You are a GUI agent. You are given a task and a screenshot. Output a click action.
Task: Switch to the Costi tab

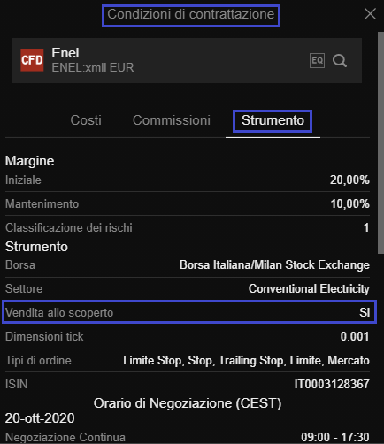[x=86, y=120]
